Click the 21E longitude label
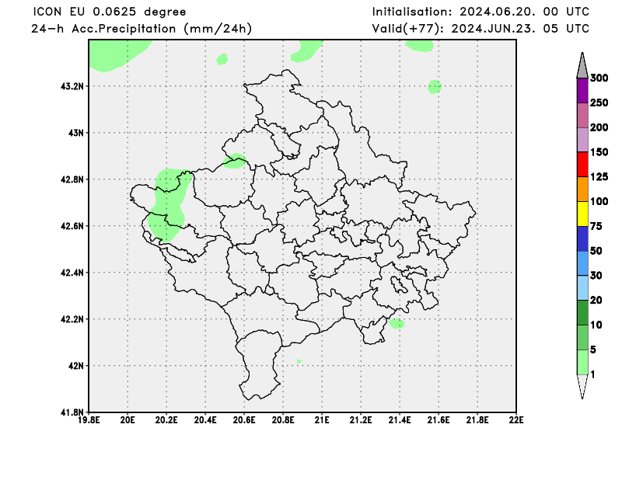Screen dimensions: 622x480 coord(322,419)
